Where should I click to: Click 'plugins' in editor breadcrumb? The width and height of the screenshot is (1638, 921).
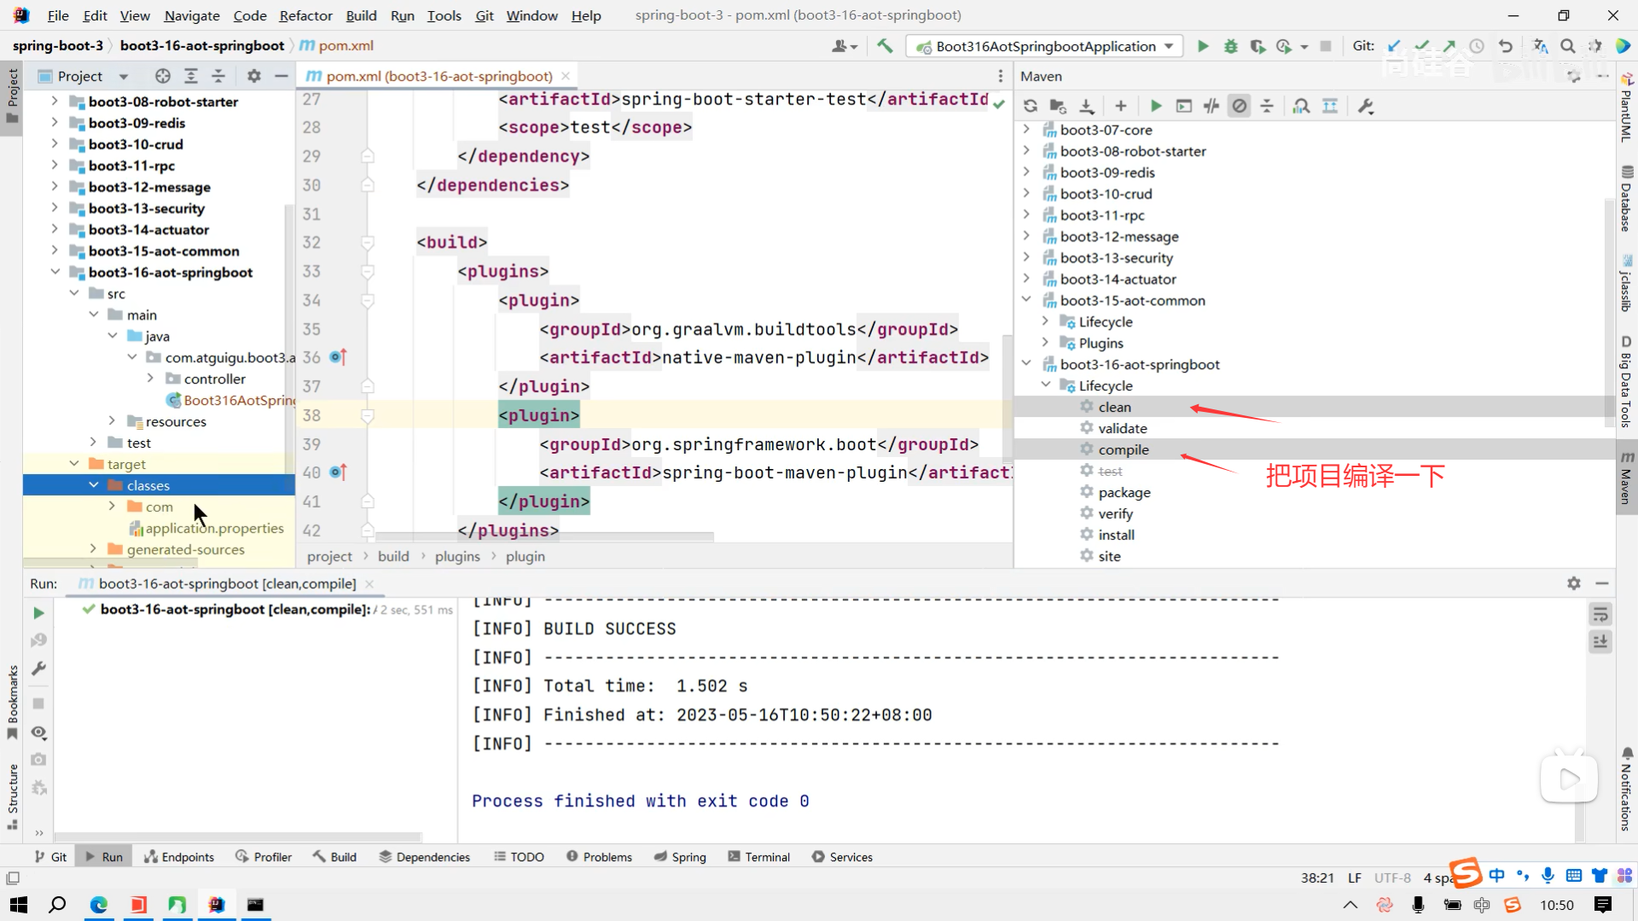coord(457,556)
